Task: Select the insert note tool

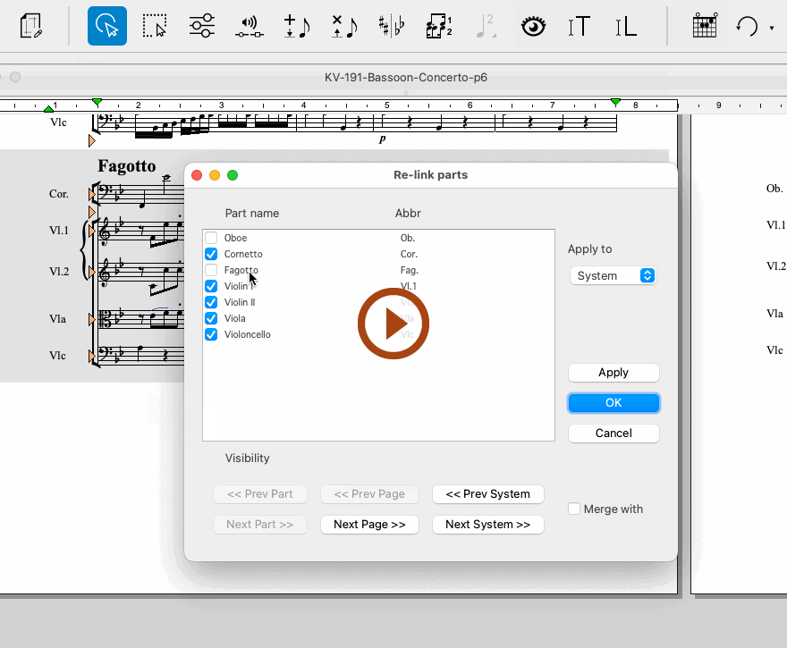Action: point(297,26)
